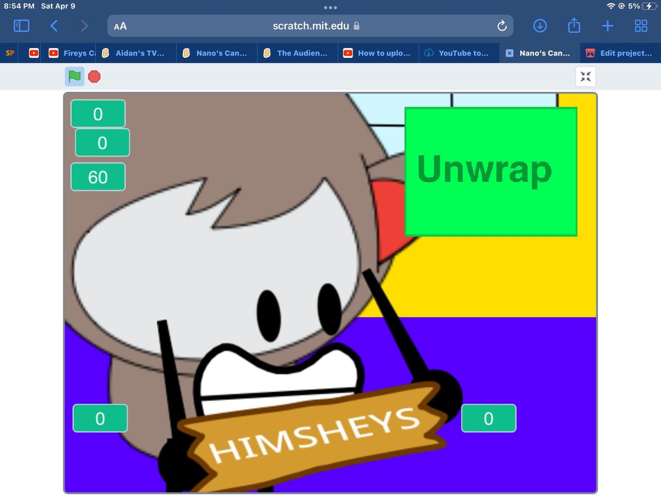Image resolution: width=661 pixels, height=496 pixels.
Task: Tap the three dots multitasking menu
Action: pos(330,7)
